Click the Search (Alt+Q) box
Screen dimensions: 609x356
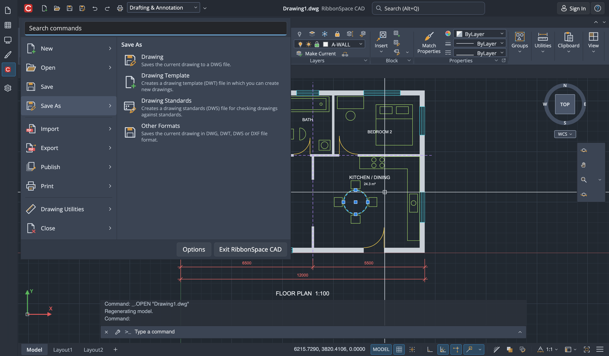(428, 8)
